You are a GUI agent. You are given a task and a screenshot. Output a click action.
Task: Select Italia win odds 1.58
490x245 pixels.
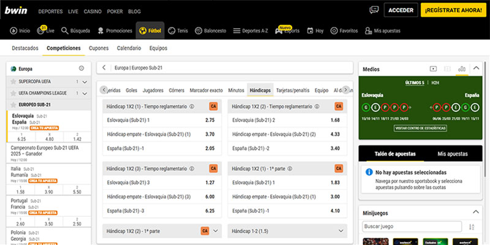[x=20, y=190]
